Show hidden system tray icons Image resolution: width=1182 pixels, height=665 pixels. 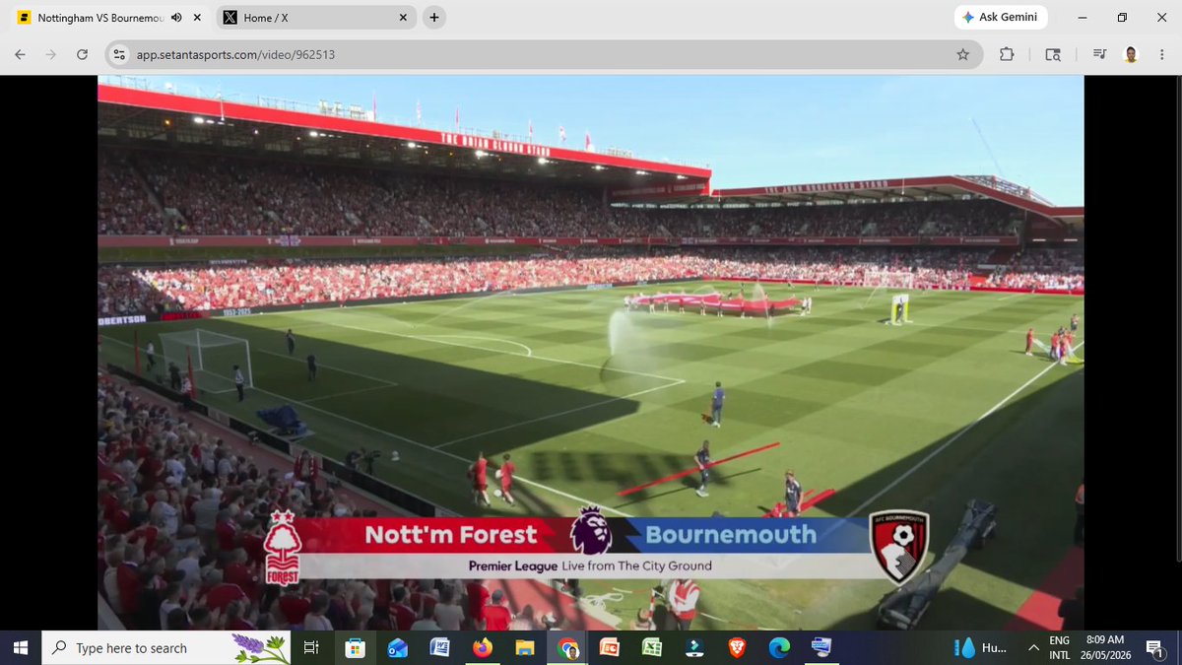1033,648
